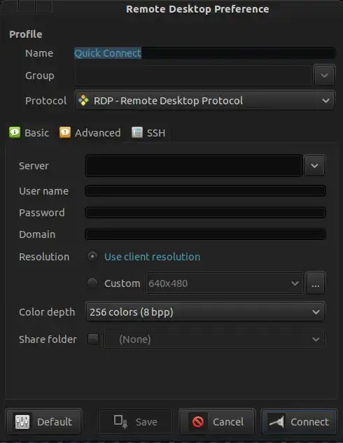This screenshot has width=343, height=443.
Task: Click the Save button disk icon
Action: tap(121, 421)
